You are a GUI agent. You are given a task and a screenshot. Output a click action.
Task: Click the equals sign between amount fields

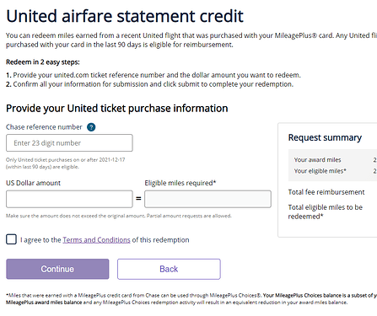(x=138, y=198)
